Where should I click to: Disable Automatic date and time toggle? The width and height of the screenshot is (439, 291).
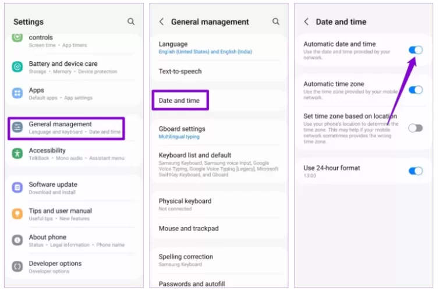click(415, 50)
